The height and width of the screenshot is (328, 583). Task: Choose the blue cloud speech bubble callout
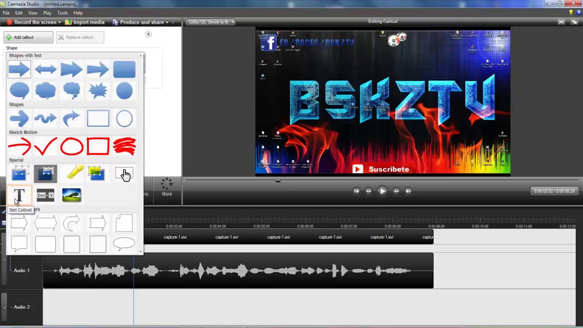(x=46, y=91)
